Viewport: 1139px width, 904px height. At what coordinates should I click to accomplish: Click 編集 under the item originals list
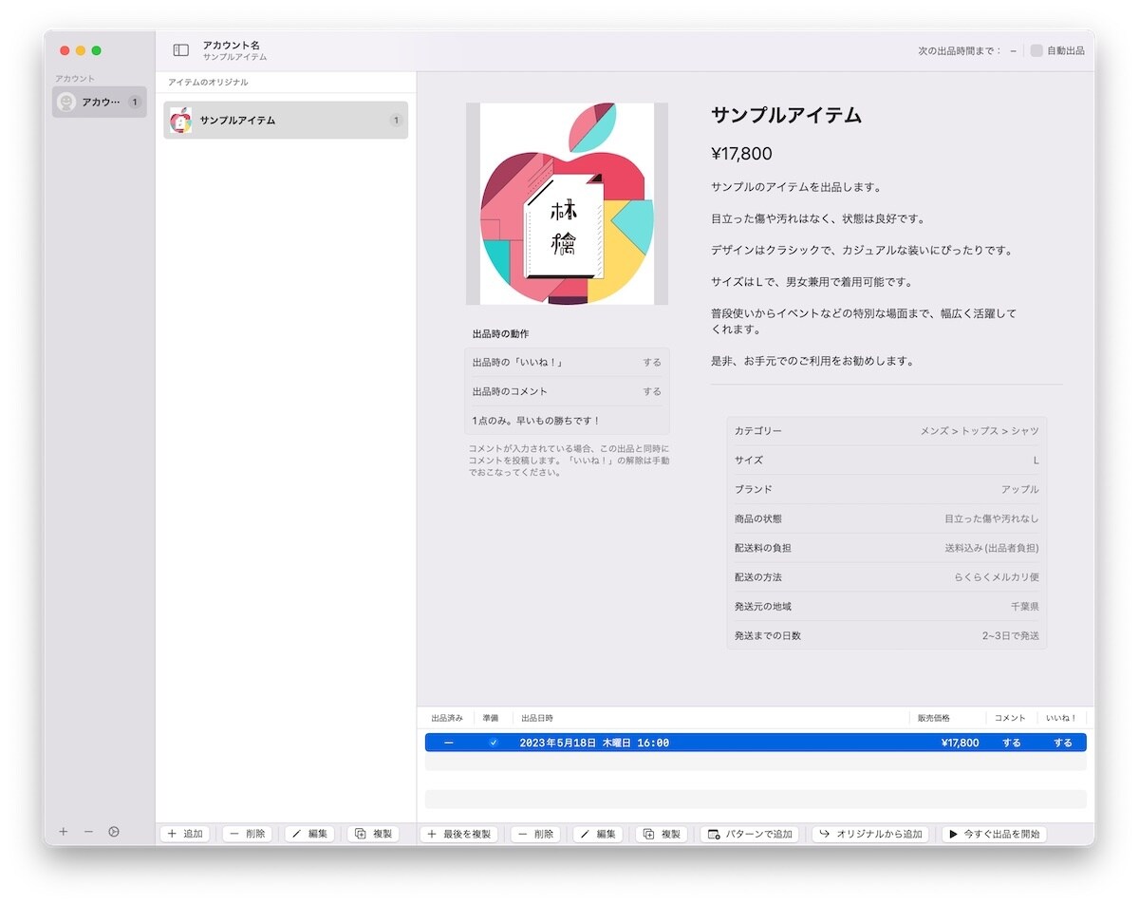pyautogui.click(x=309, y=834)
